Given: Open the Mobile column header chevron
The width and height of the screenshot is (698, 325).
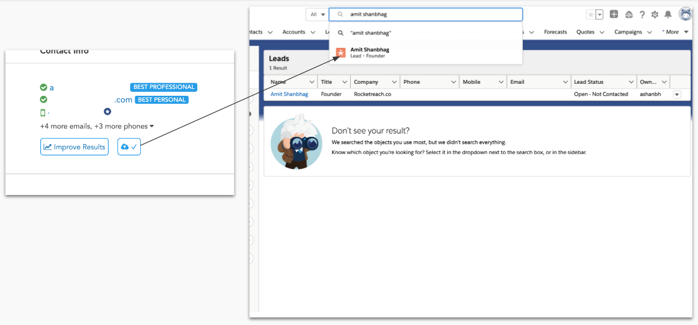Looking at the screenshot, I should pyautogui.click(x=501, y=82).
